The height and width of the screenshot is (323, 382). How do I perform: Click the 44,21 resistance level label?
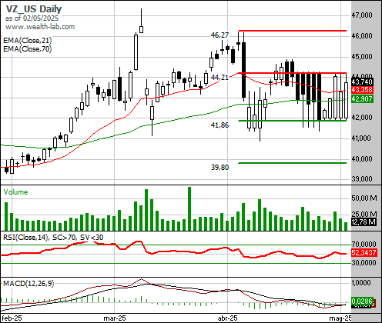tap(219, 77)
